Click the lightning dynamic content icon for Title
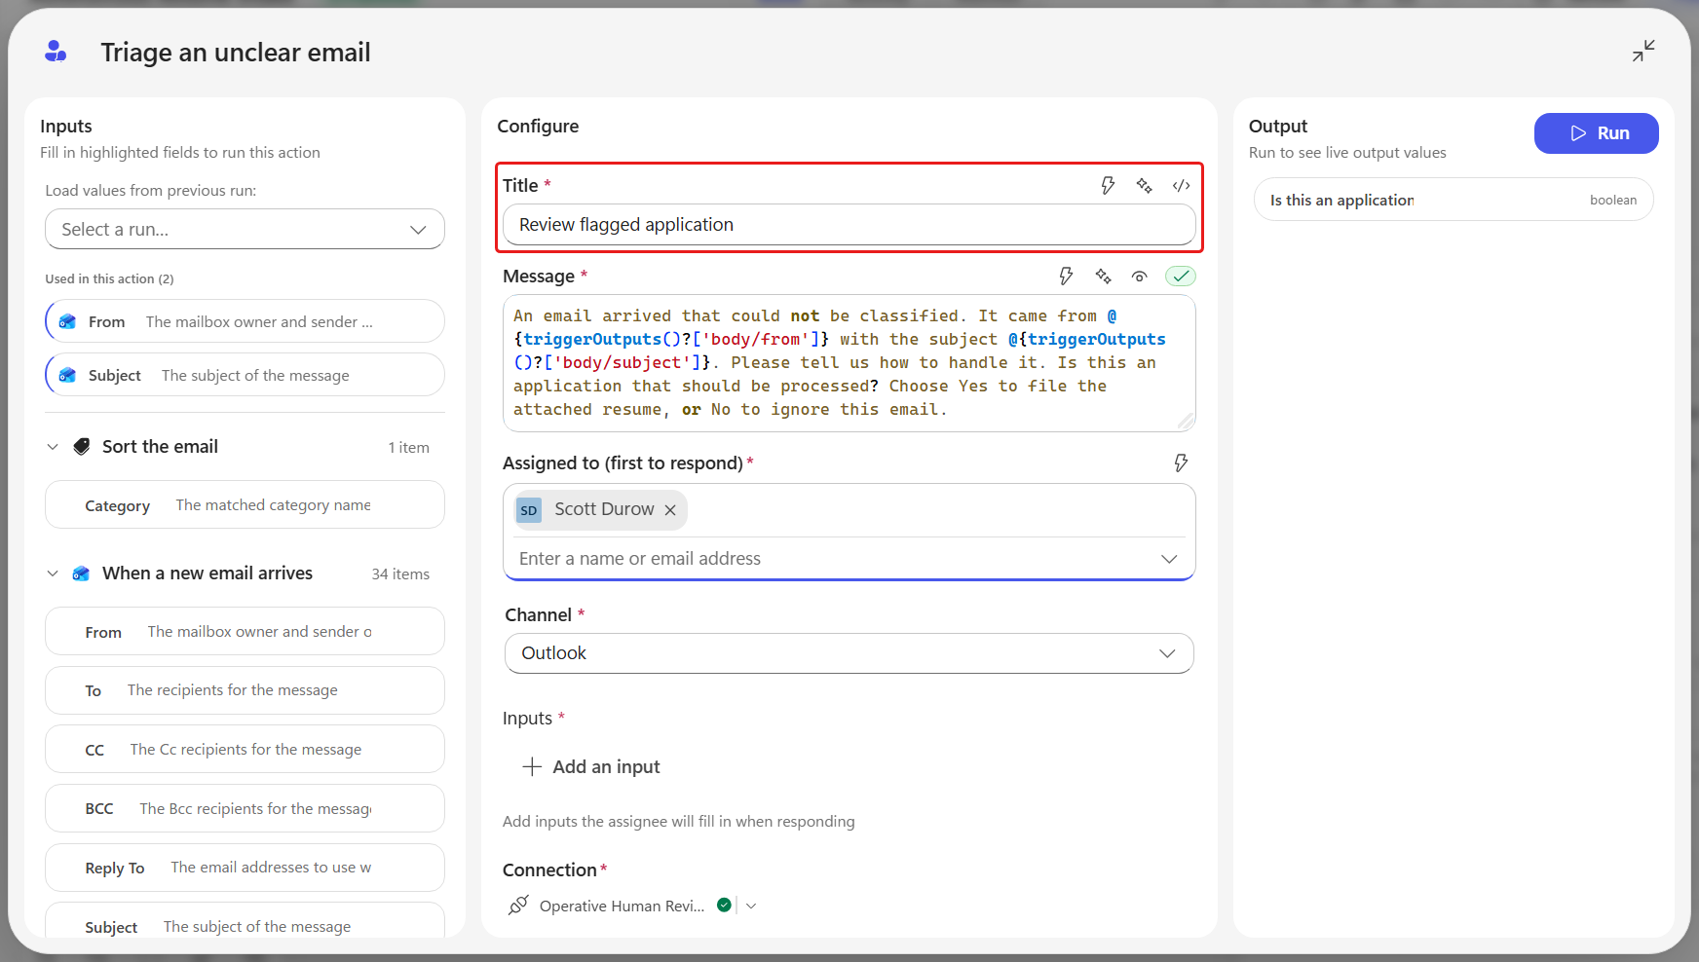The height and width of the screenshot is (962, 1699). (1108, 185)
